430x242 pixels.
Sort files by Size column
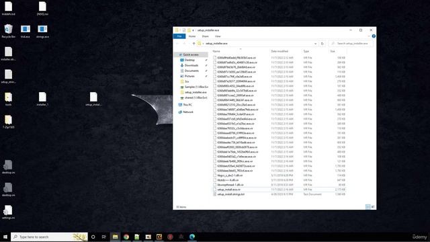coord(333,51)
